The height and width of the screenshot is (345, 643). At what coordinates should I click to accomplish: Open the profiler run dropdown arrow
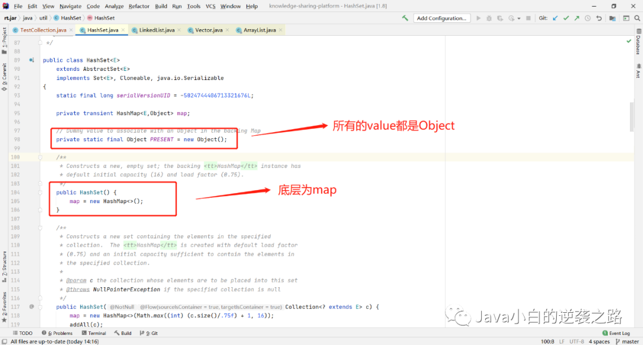click(x=519, y=18)
